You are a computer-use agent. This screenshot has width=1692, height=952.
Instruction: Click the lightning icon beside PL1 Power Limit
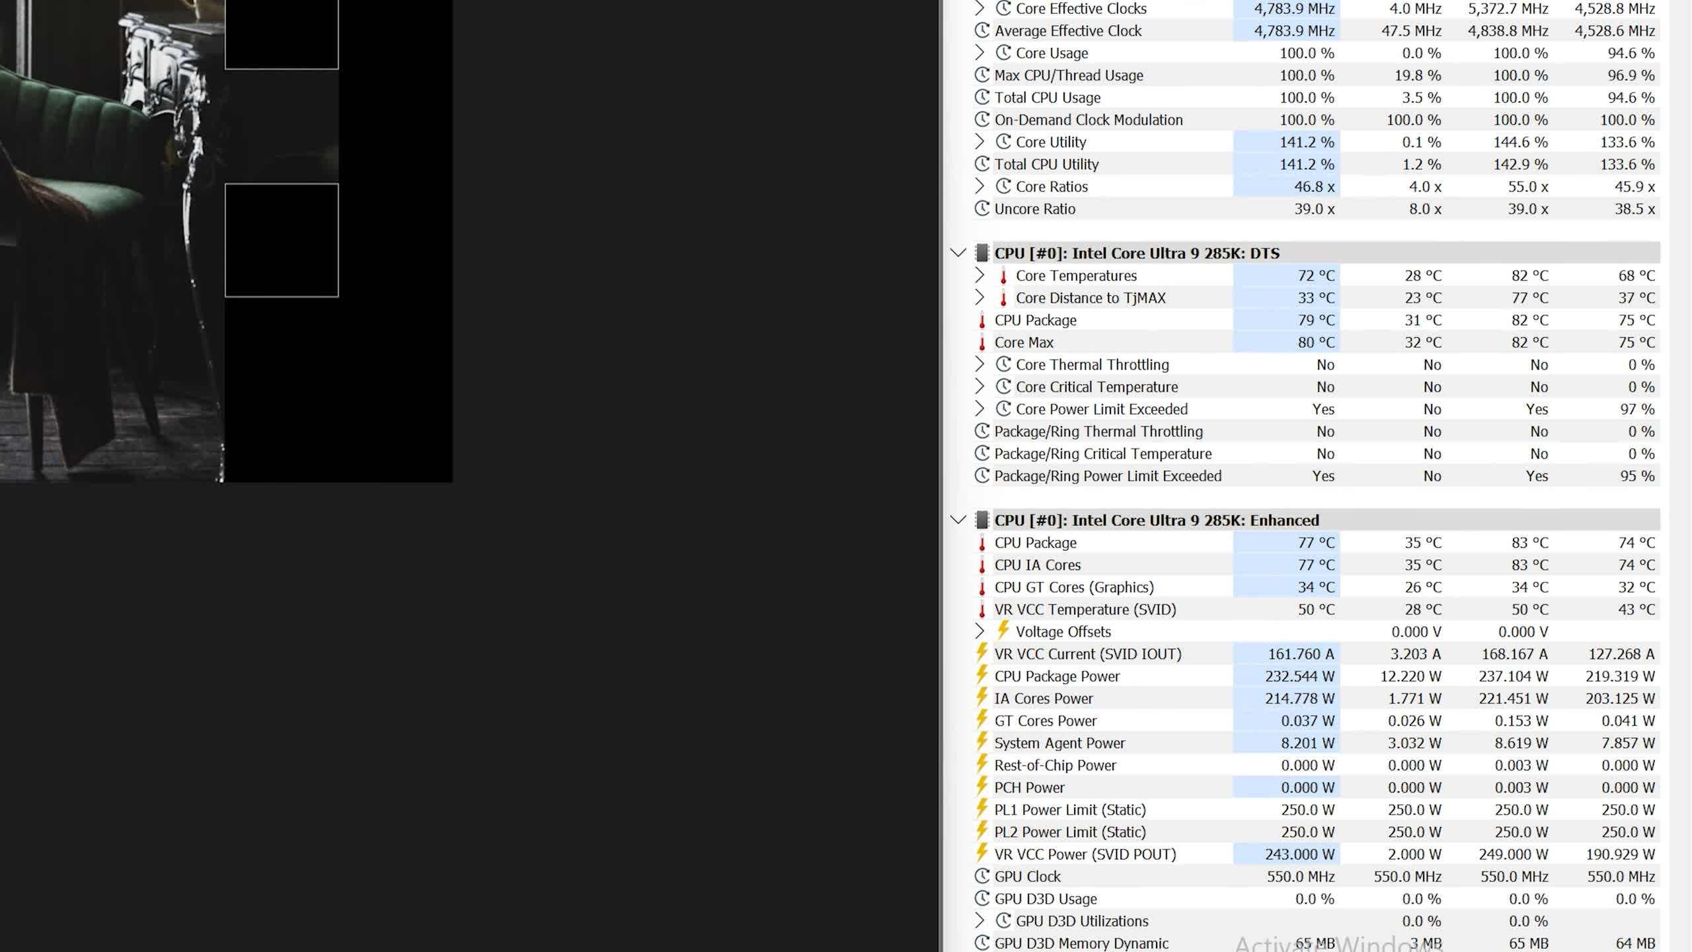pos(982,809)
